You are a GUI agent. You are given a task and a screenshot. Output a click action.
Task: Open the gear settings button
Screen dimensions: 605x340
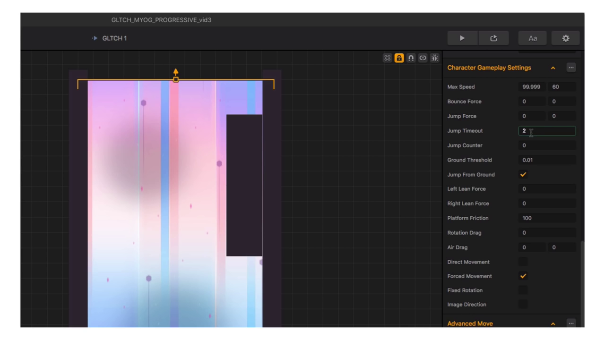pos(565,38)
